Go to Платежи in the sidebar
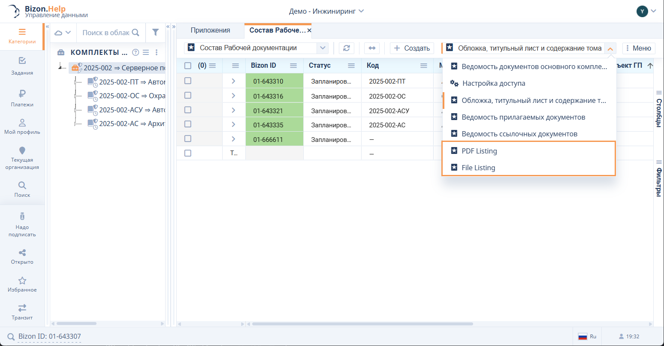The width and height of the screenshot is (664, 346). point(22,98)
